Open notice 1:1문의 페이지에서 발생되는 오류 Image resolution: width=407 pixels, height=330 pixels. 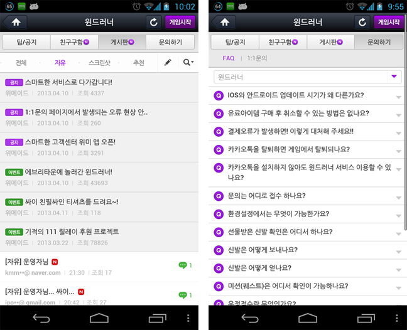[x=99, y=117]
